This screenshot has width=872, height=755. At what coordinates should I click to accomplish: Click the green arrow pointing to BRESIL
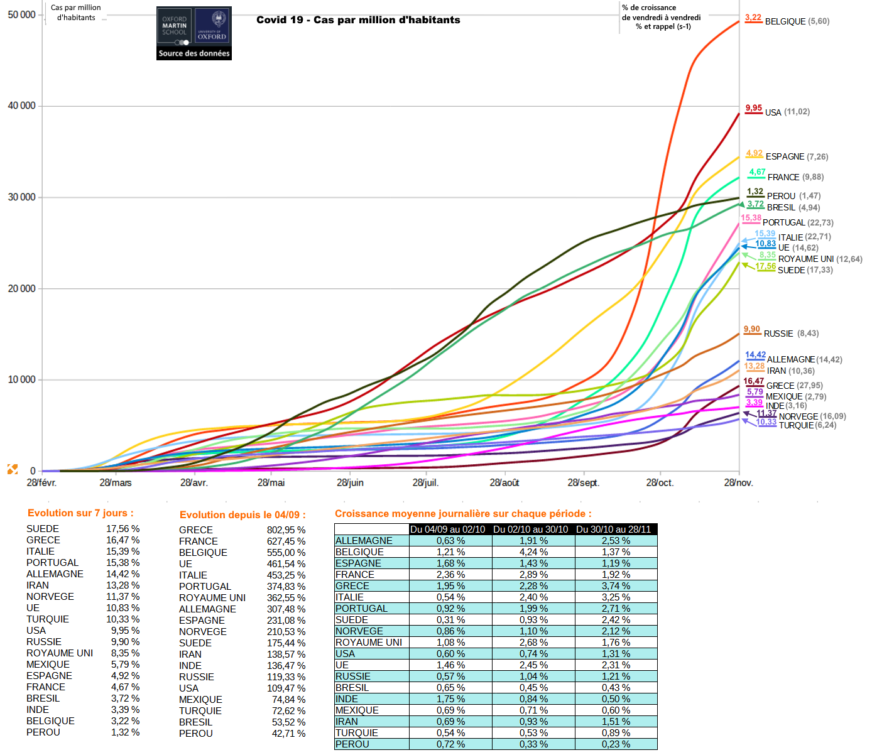coord(741,204)
